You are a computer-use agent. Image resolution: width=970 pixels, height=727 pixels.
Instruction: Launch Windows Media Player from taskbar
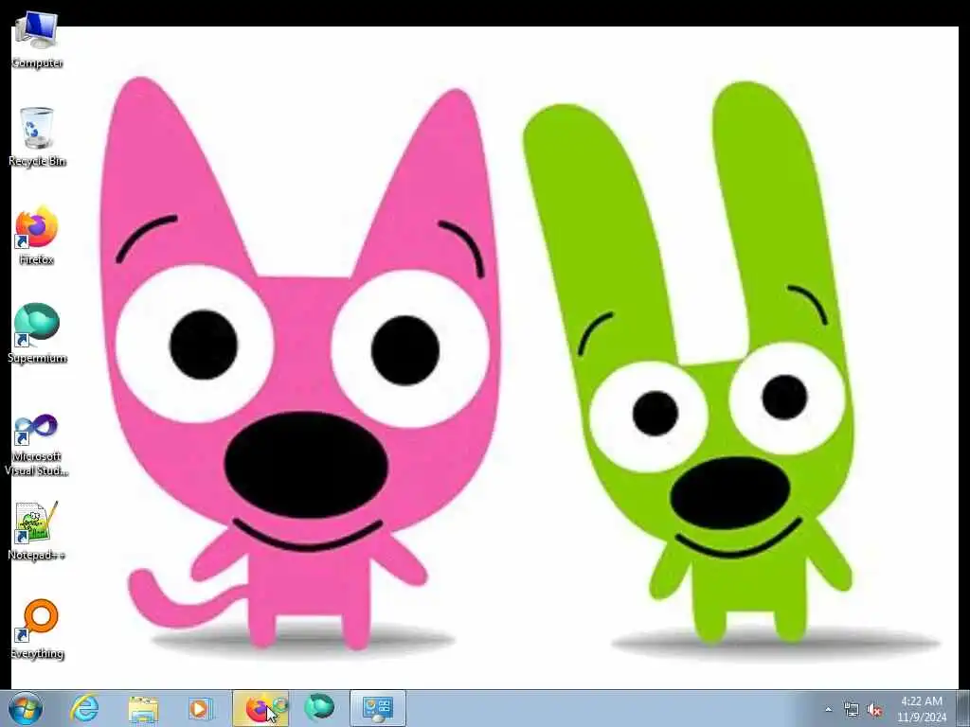tap(201, 708)
